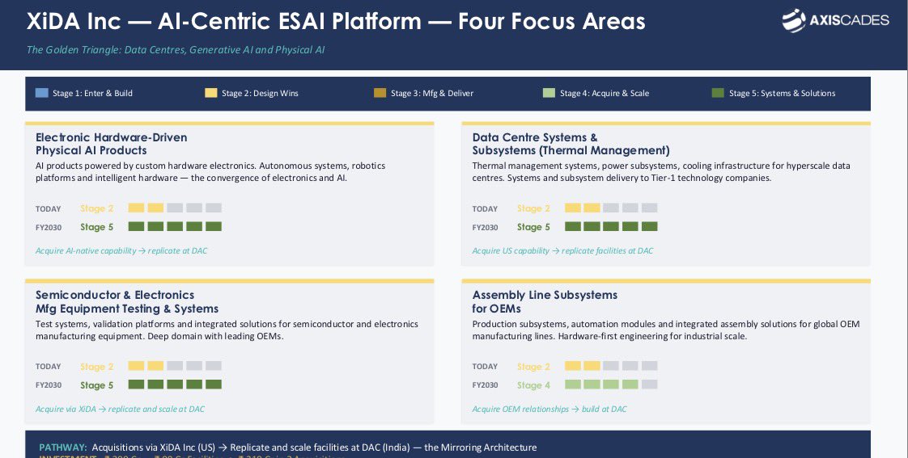Click 'the Mirroring Architecture' footer text
Screen dimensions: 908x458
[480, 447]
